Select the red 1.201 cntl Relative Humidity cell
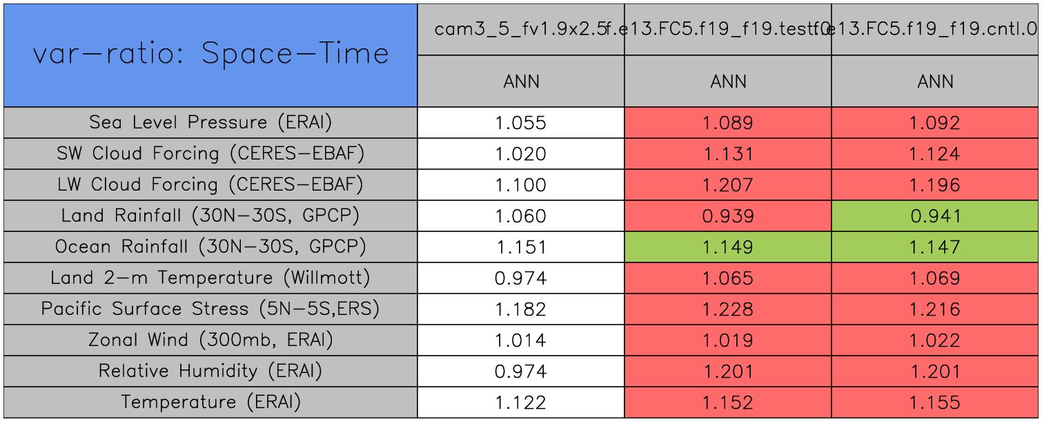This screenshot has width=1042, height=422. tap(935, 372)
